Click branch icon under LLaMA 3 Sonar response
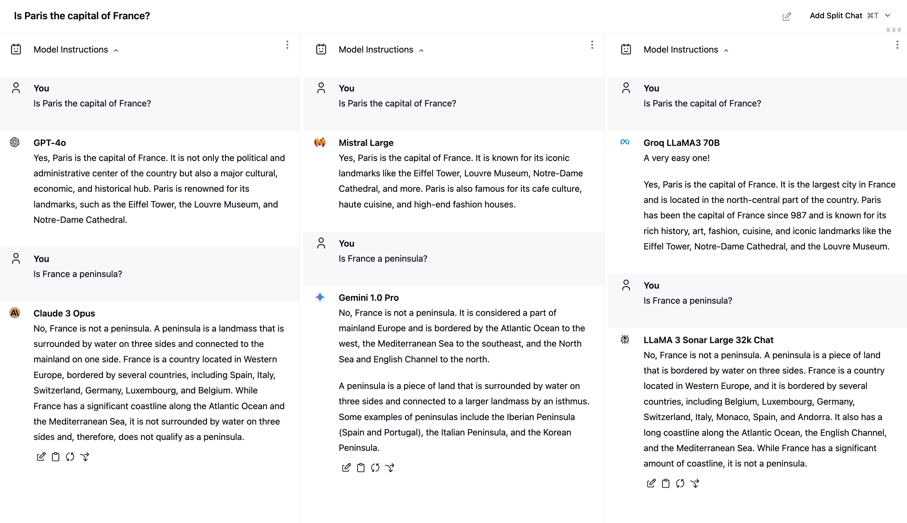The image size is (907, 523). [695, 483]
